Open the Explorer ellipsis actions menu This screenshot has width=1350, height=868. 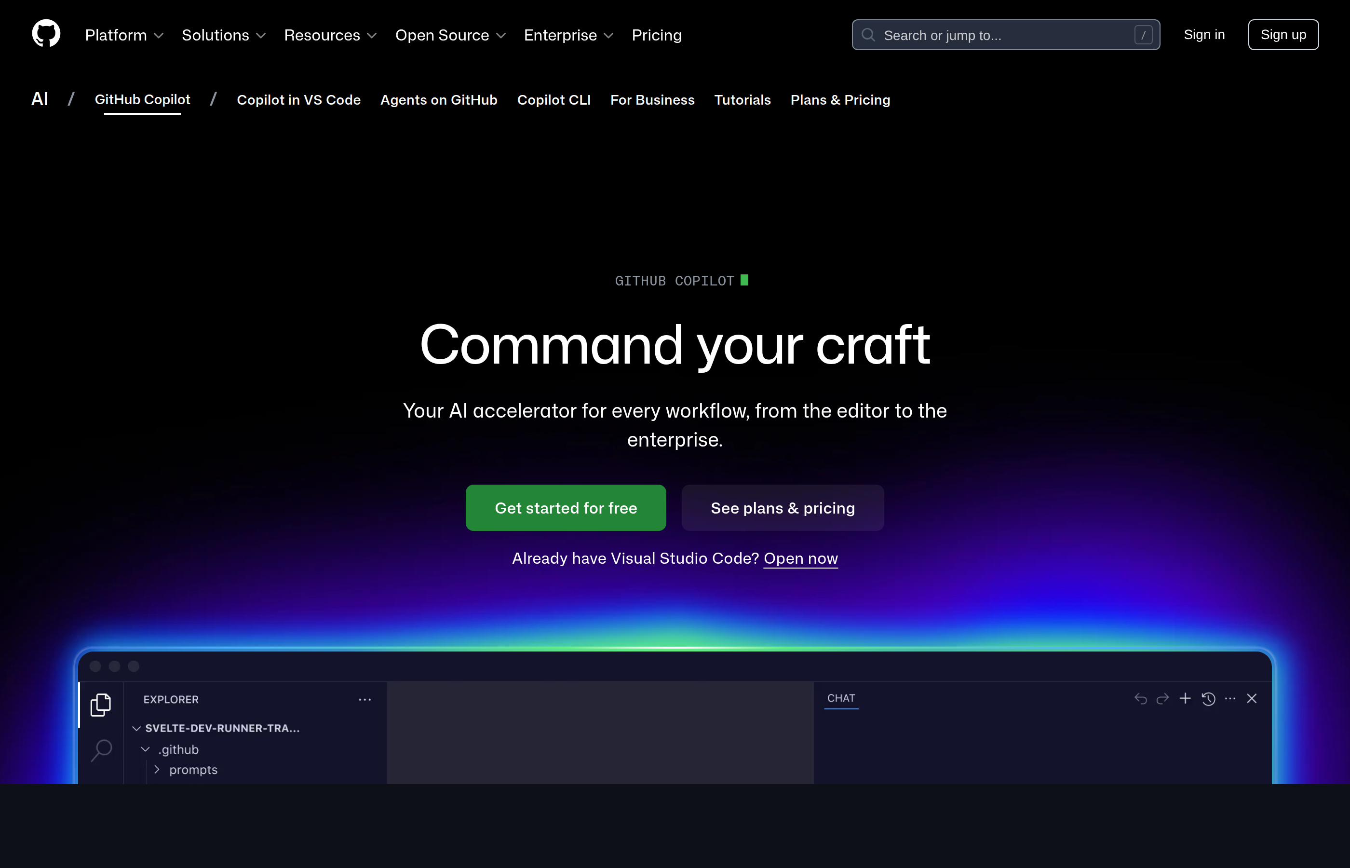point(364,699)
